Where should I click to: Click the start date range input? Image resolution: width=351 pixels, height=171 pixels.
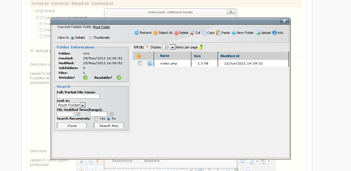point(65,114)
